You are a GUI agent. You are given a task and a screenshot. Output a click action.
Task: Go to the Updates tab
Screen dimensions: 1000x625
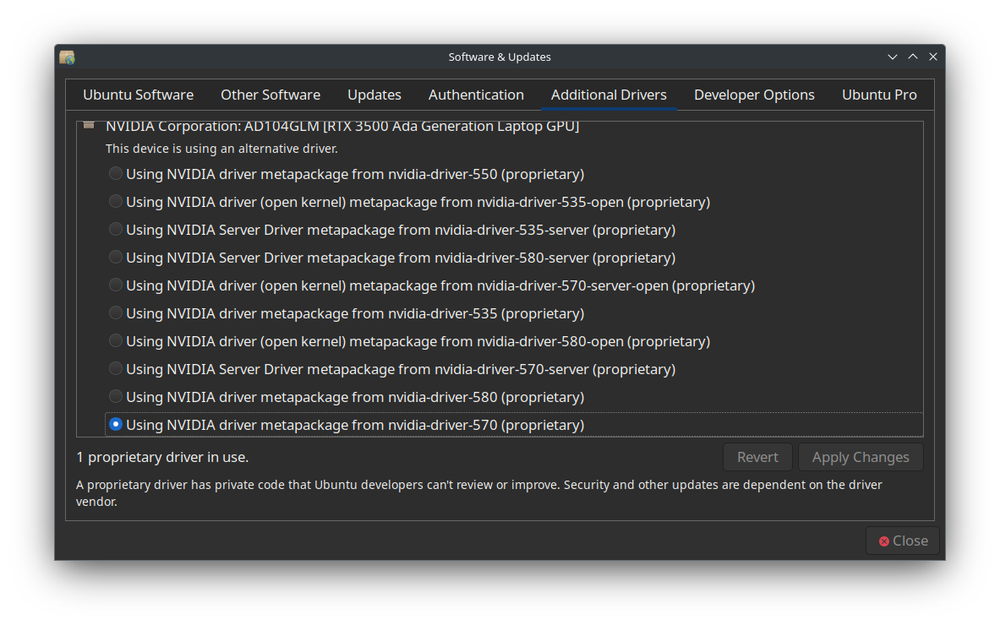coord(374,95)
